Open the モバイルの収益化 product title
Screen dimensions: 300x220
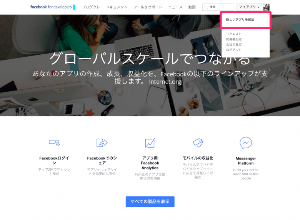pyautogui.click(x=198, y=158)
